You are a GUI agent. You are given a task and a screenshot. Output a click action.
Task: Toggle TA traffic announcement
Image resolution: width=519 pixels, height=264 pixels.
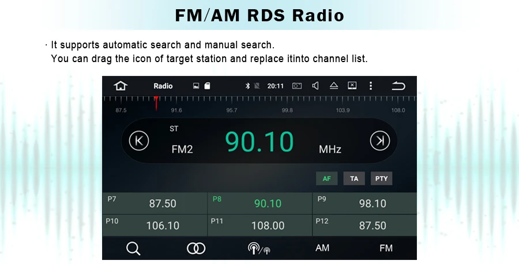(354, 178)
